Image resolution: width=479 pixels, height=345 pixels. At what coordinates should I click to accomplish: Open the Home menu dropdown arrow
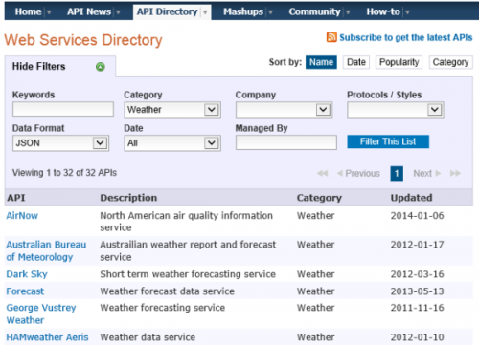(x=49, y=12)
